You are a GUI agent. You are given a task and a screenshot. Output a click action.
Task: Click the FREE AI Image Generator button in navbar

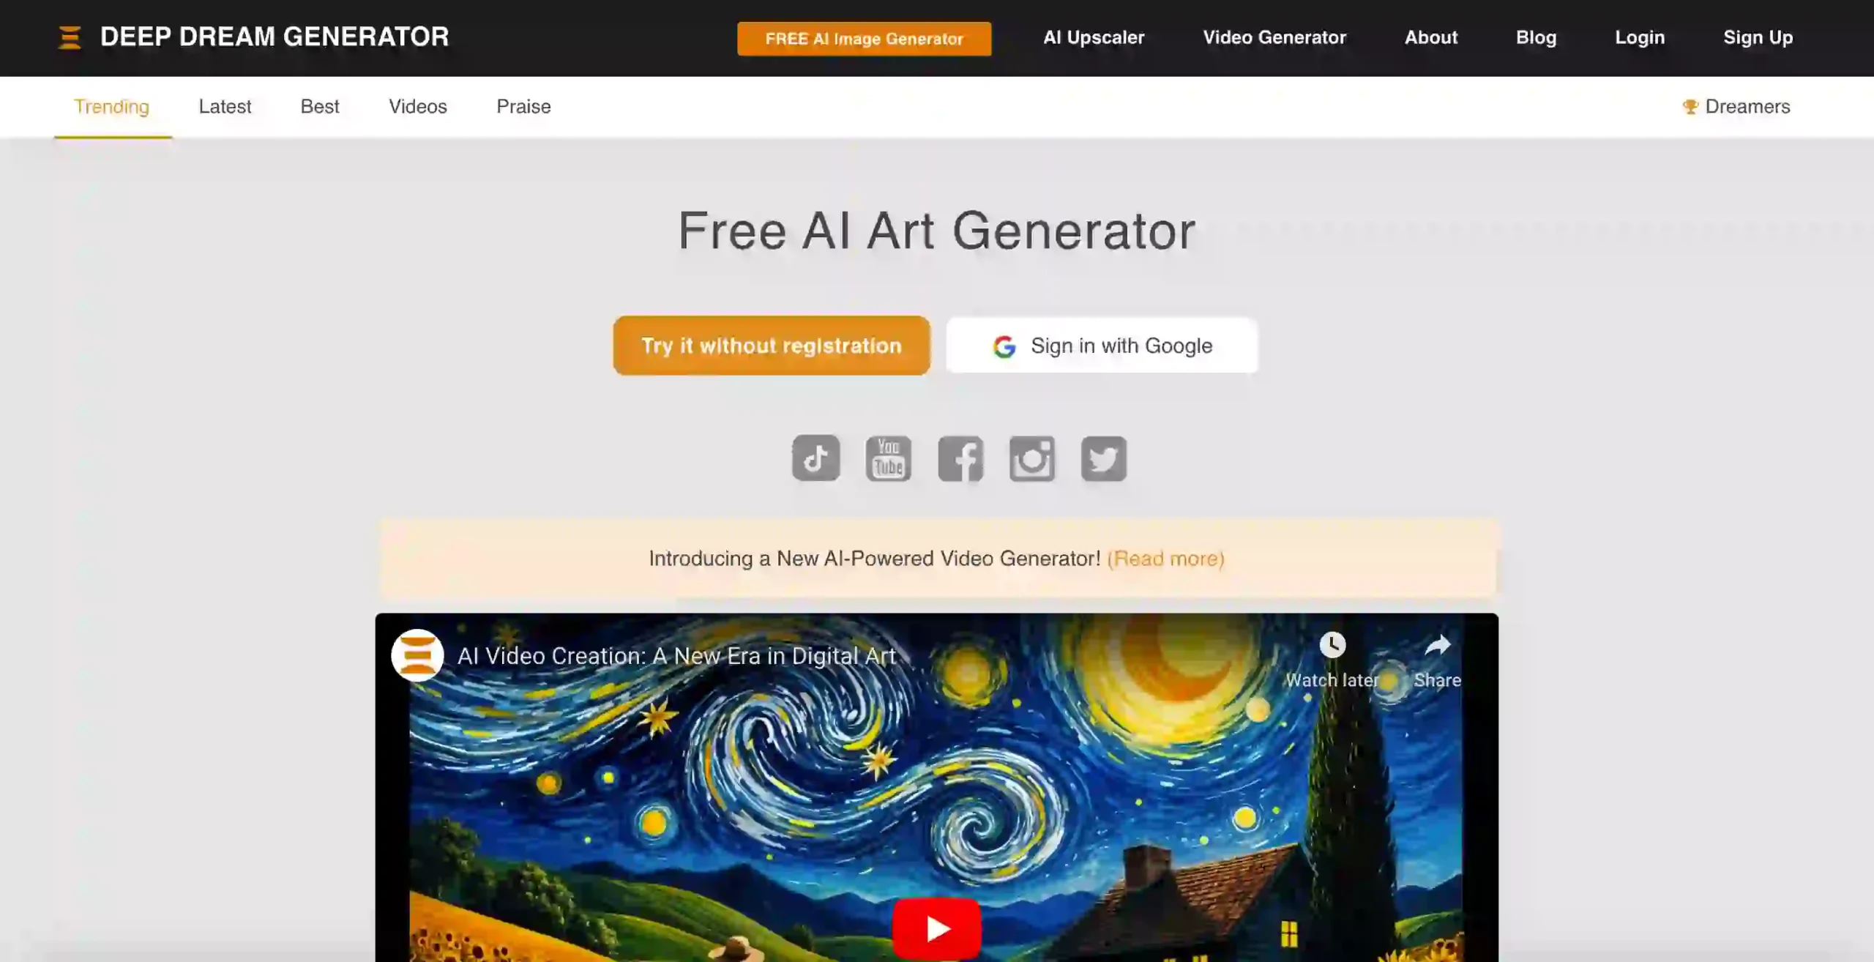(x=863, y=38)
